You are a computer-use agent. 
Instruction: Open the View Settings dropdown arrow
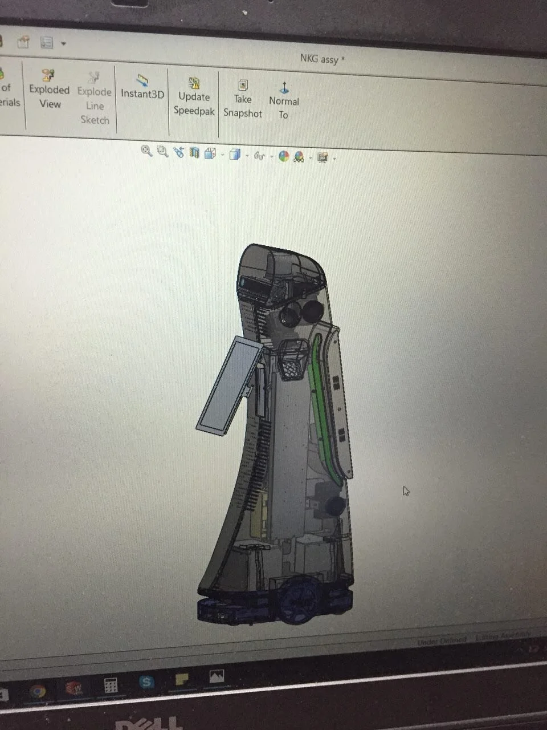(x=334, y=159)
